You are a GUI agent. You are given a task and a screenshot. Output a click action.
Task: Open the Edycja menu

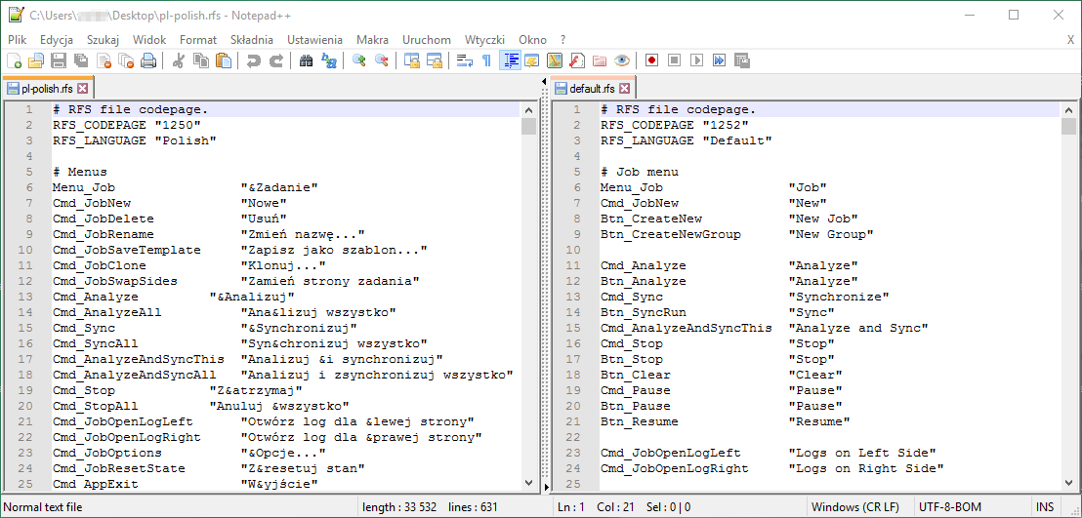pyautogui.click(x=57, y=40)
